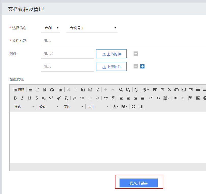Click the Save floppy disk icon
The height and width of the screenshot is (194, 206).
pyautogui.click(x=31, y=90)
